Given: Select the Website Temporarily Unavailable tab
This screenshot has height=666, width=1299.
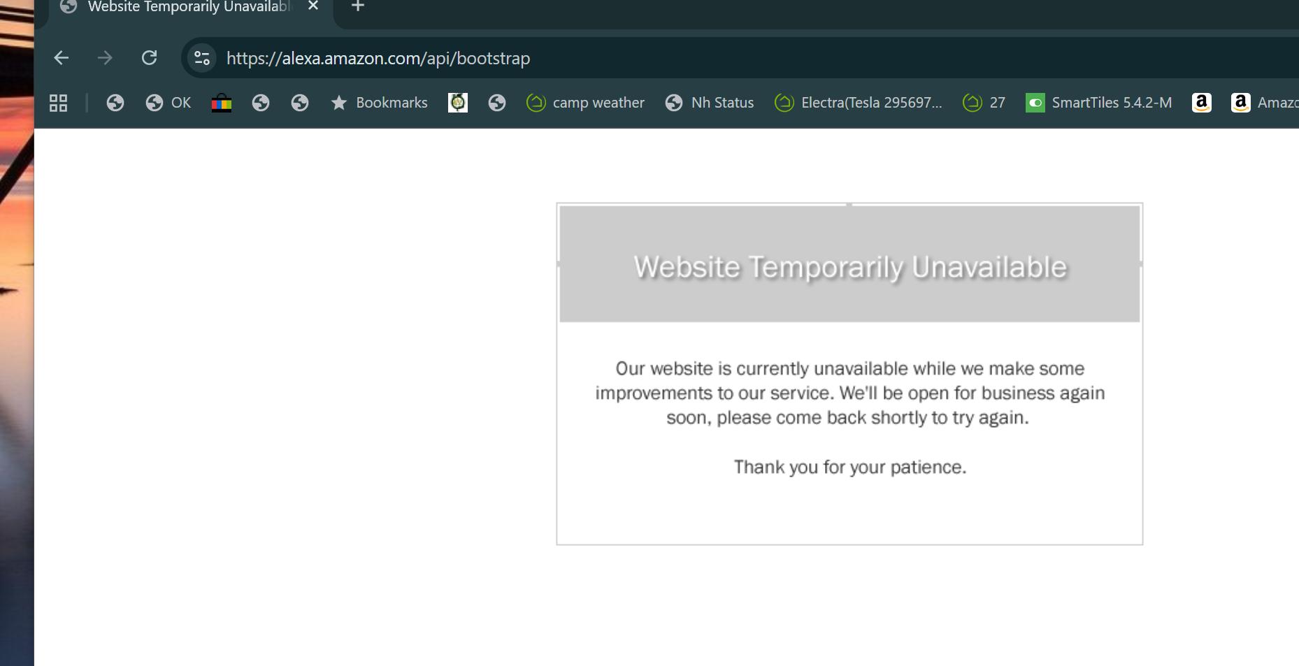Looking at the screenshot, I should [189, 8].
